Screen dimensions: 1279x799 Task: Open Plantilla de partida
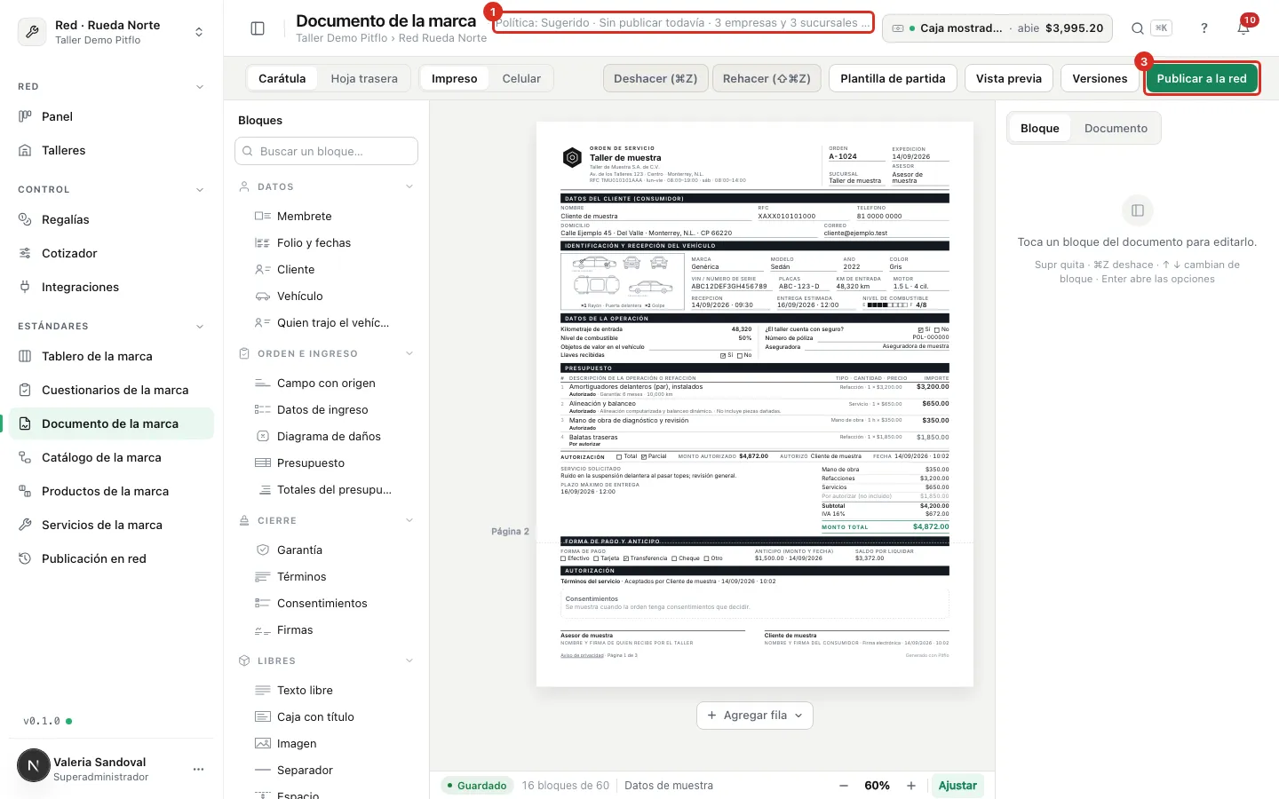tap(893, 78)
